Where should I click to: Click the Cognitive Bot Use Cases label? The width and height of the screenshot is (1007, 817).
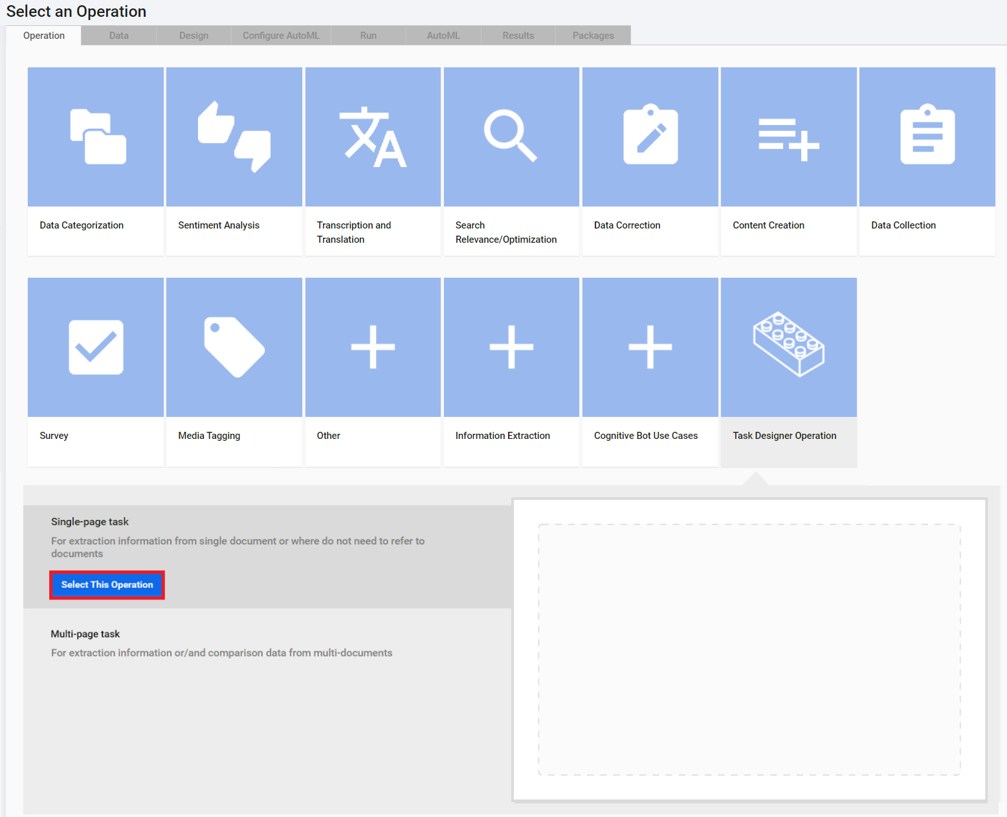(646, 436)
